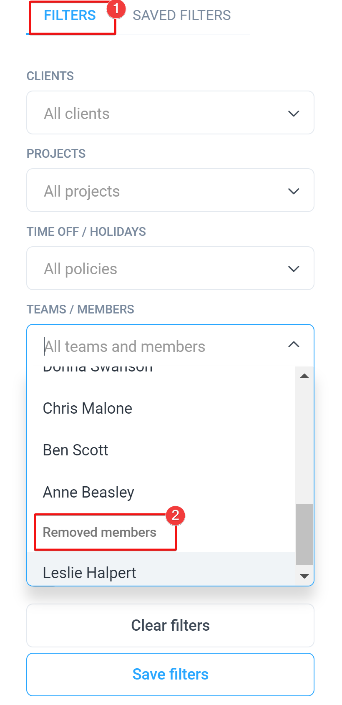Click the Save filters button
This screenshot has height=705, width=342.
point(170,674)
